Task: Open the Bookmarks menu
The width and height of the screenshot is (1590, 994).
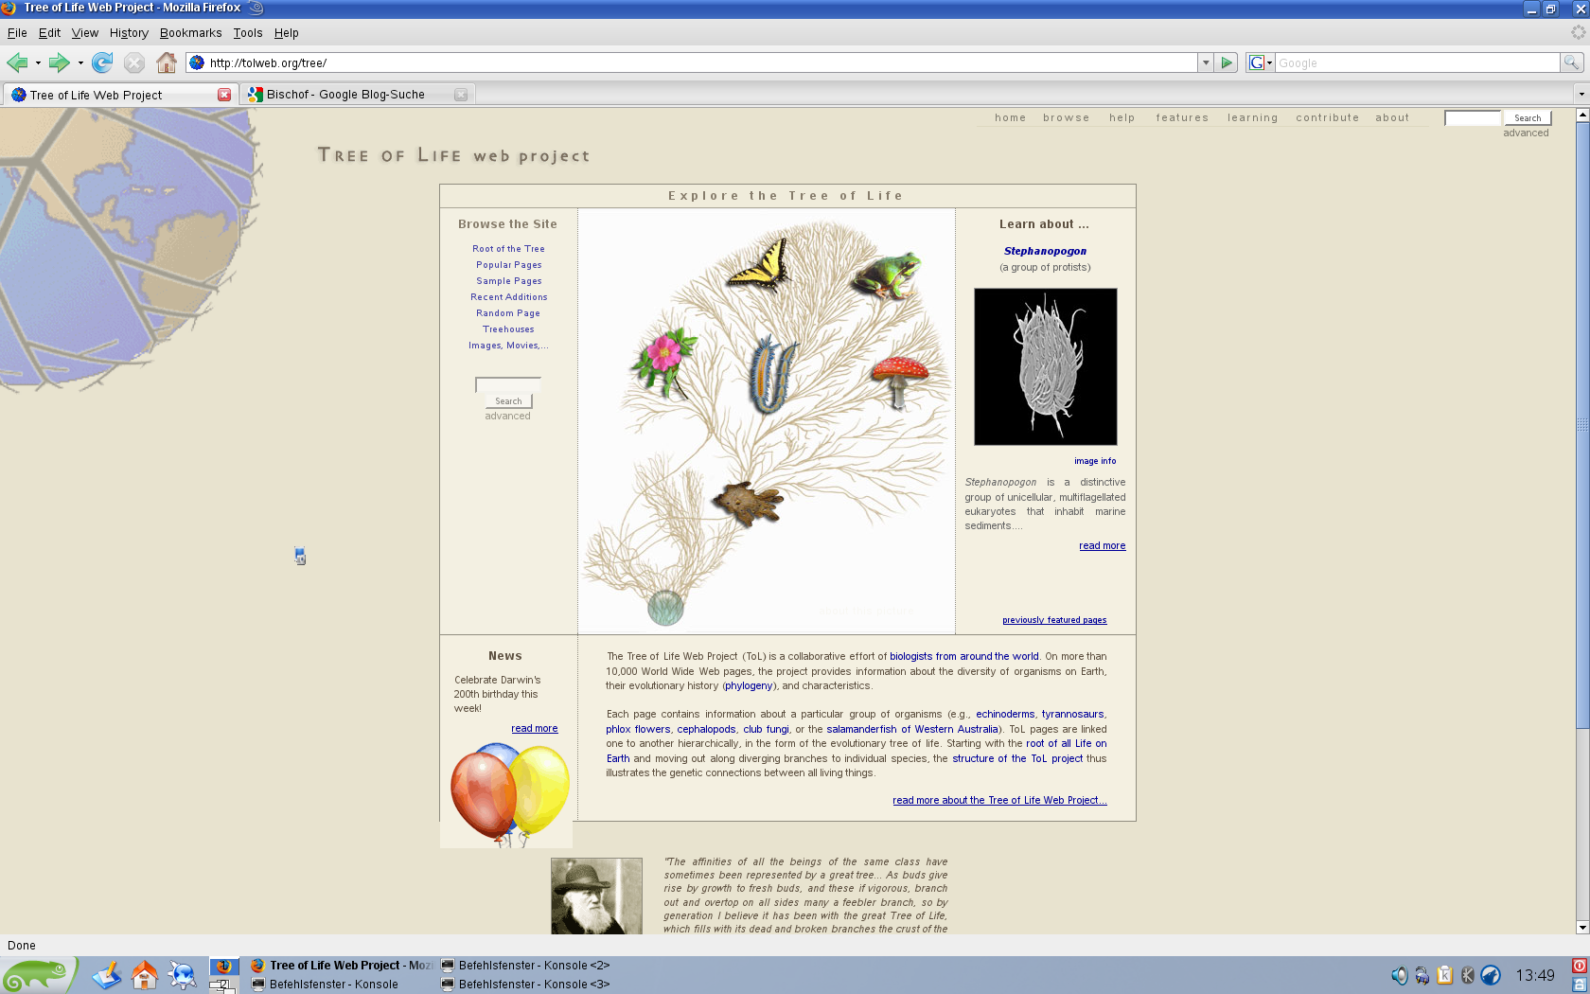Action: pyautogui.click(x=190, y=33)
